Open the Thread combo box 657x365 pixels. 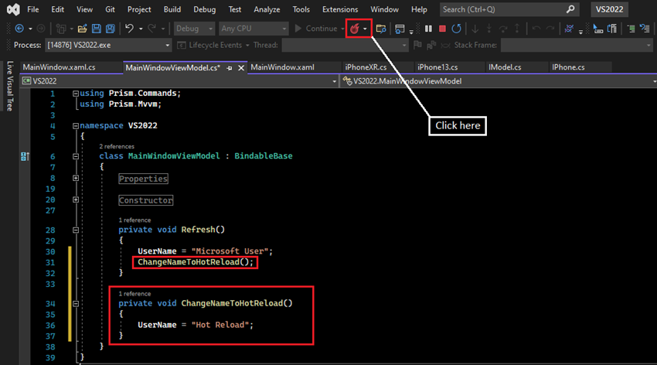[345, 45]
